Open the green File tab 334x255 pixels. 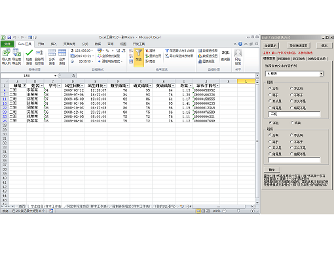pyautogui.click(x=7, y=44)
